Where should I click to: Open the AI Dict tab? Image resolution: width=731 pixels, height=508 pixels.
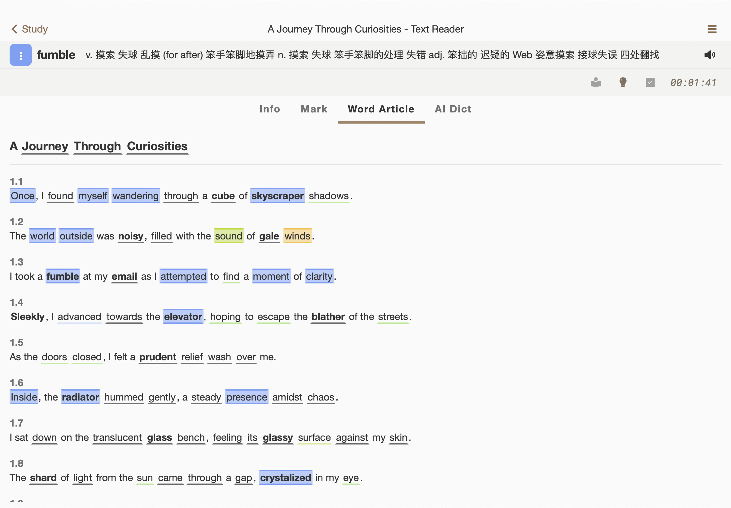point(453,109)
